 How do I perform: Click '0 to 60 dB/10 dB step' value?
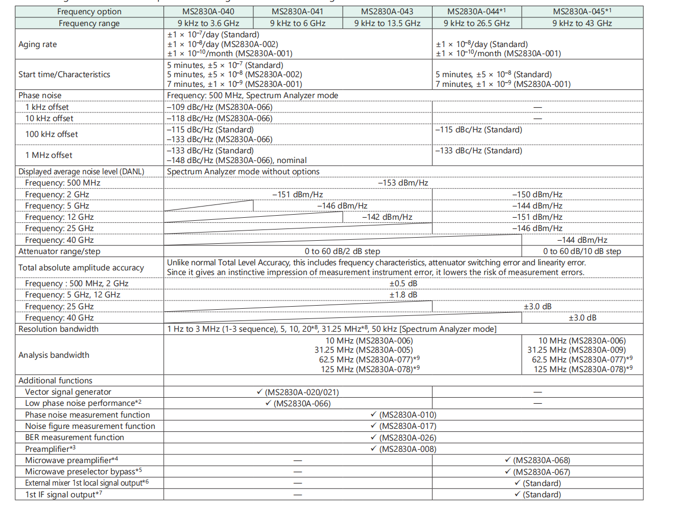pos(582,251)
